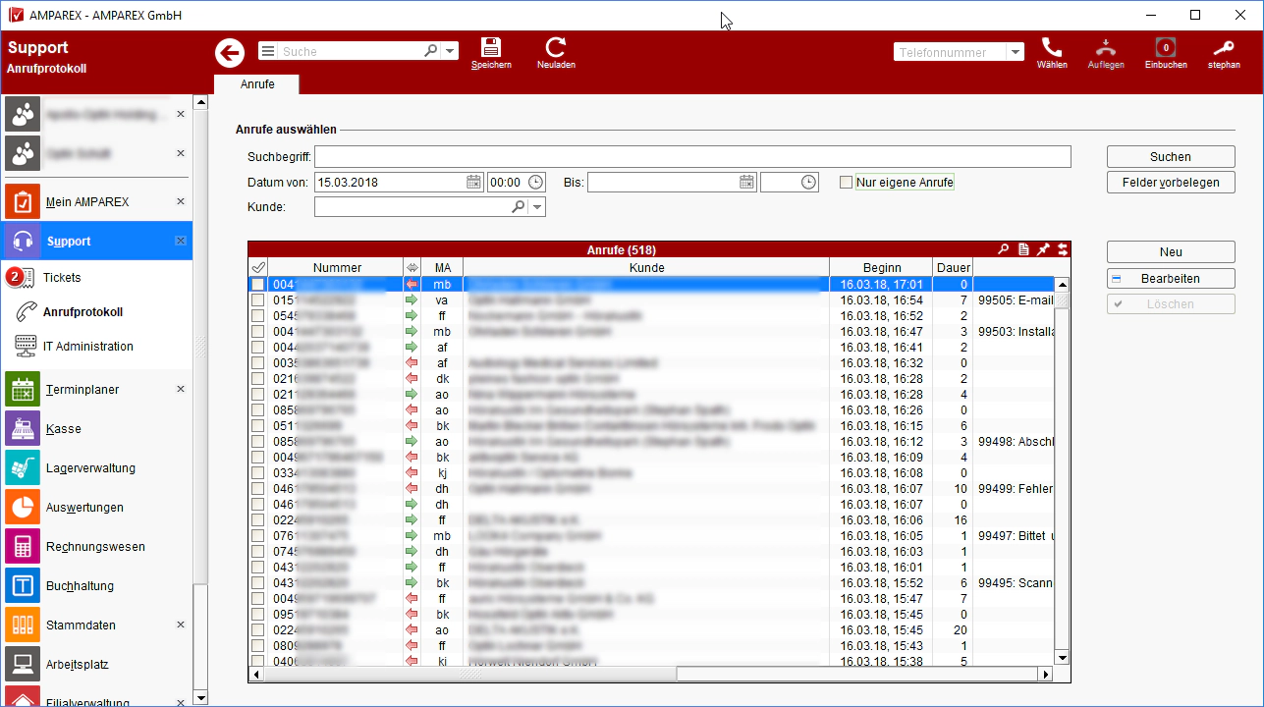Click search magnifier in Anrufe table header

1003,249
